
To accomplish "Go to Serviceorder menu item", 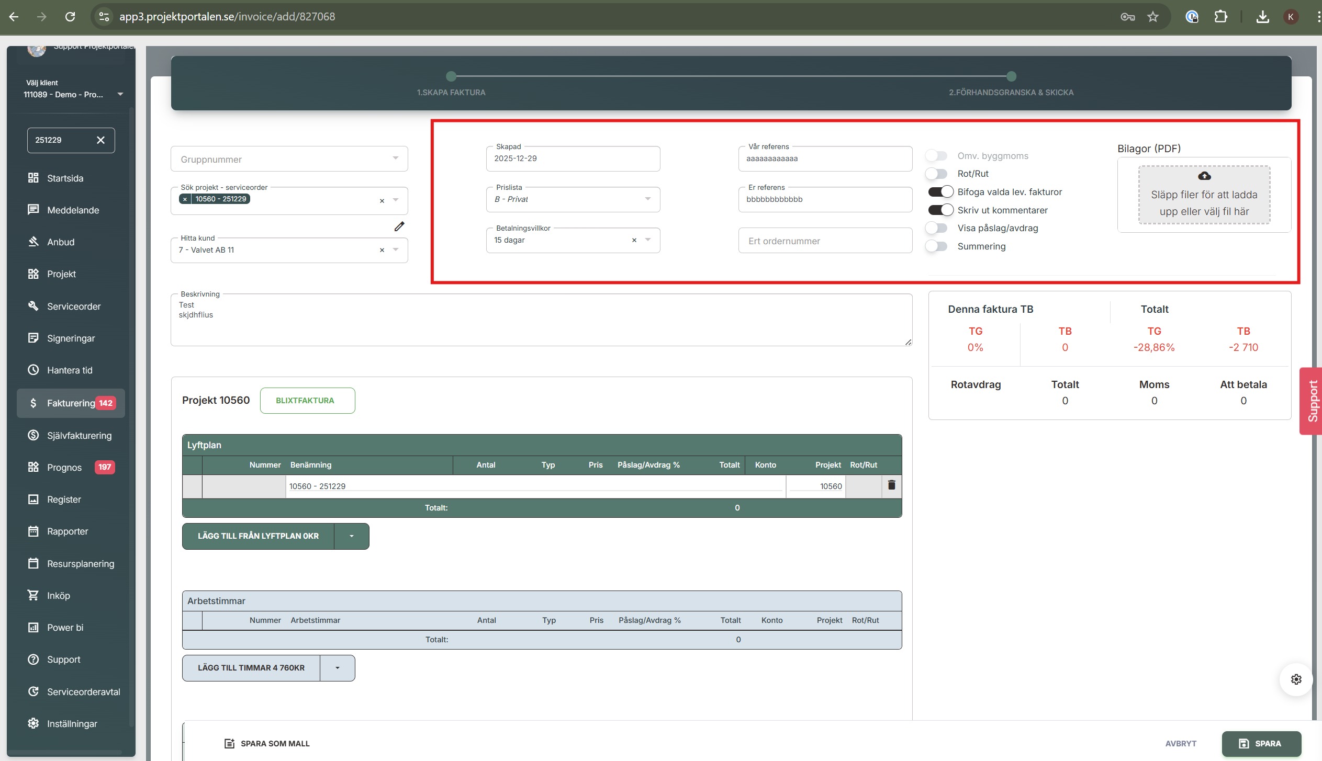I will [73, 306].
